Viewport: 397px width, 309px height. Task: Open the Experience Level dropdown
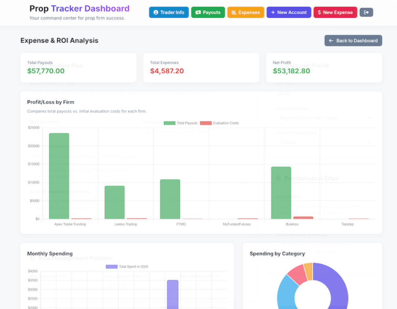(x=323, y=117)
